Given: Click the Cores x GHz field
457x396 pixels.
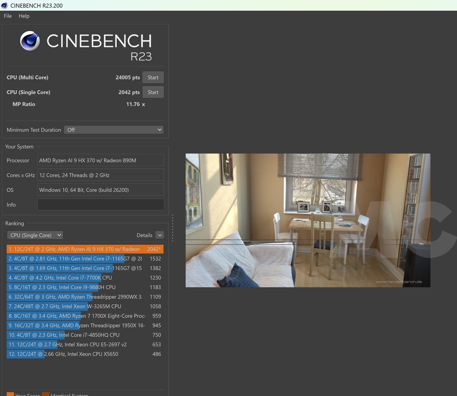Looking at the screenshot, I should click(x=100, y=175).
